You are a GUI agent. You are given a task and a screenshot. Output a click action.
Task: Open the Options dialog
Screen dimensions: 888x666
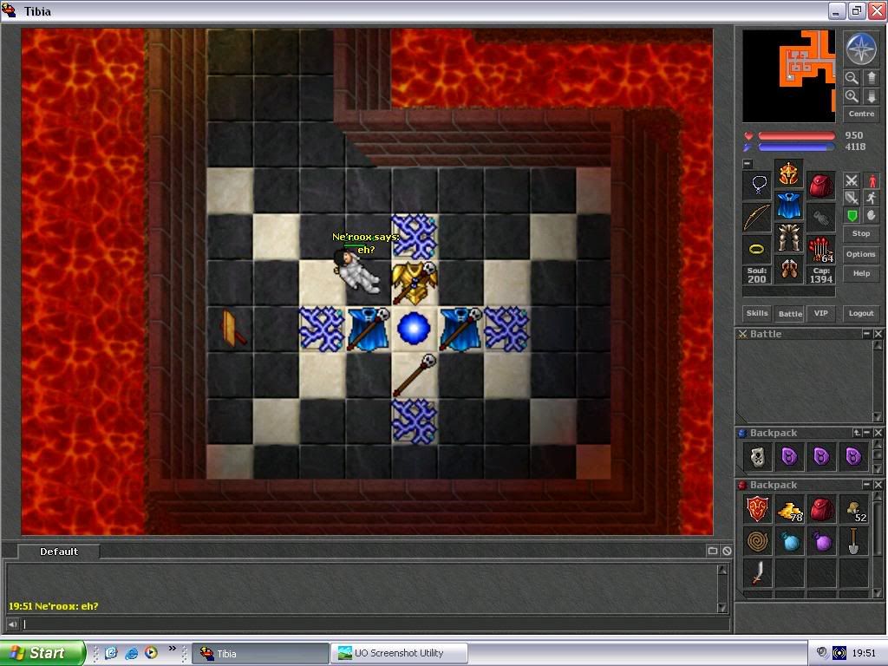click(x=861, y=254)
